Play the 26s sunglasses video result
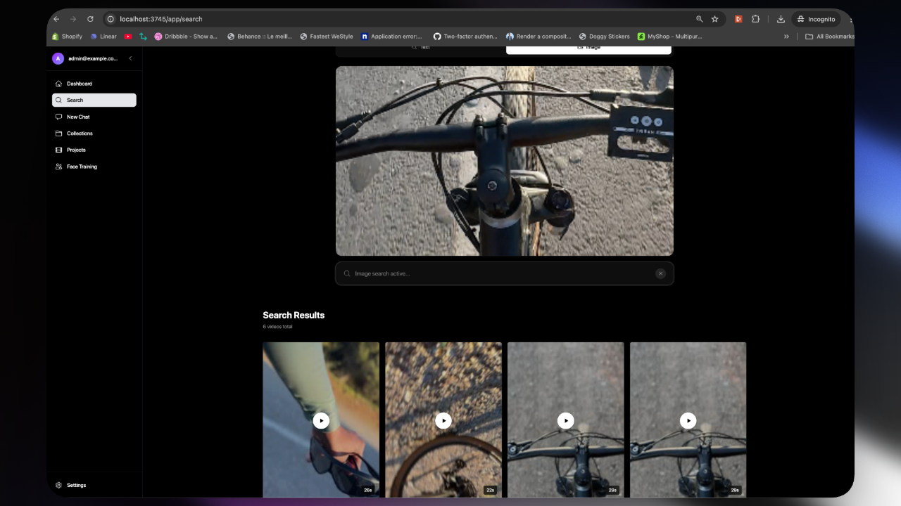Image resolution: width=901 pixels, height=506 pixels. pyautogui.click(x=321, y=420)
